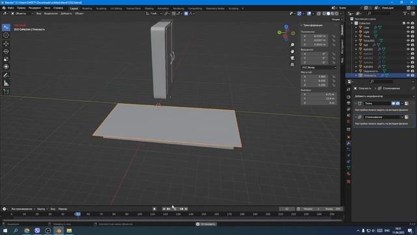This screenshot has width=417, height=235.
Task: Open Object Mode dropdown in header
Action: 22,13
